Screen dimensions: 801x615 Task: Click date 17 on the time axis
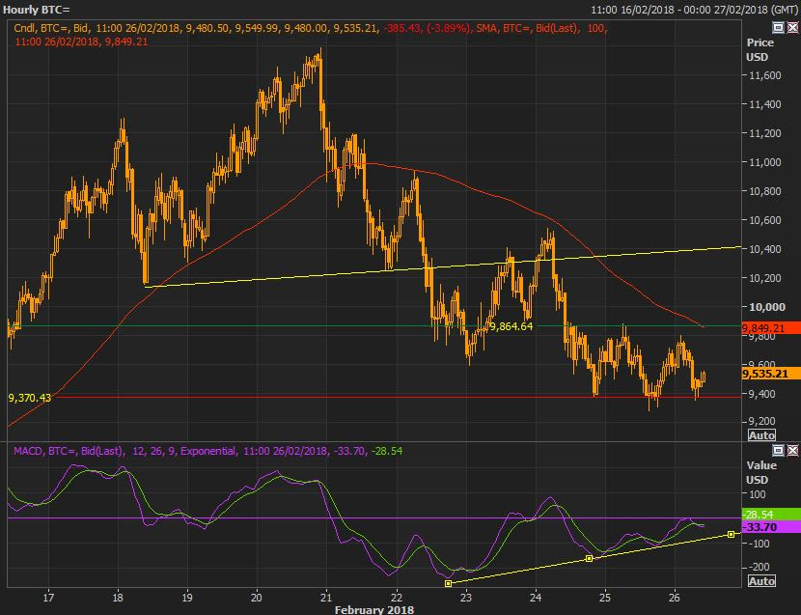(x=48, y=597)
